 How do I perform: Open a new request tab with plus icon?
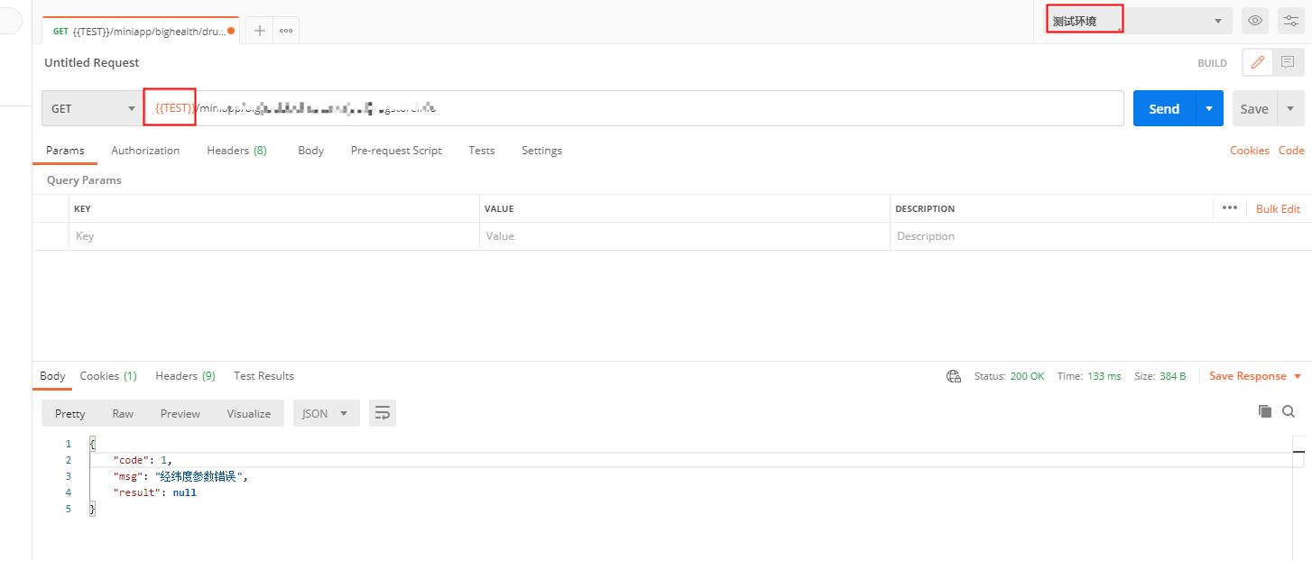coord(260,31)
